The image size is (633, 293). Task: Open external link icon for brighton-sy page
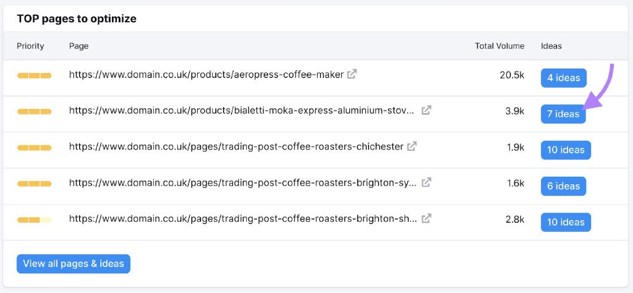coord(427,182)
